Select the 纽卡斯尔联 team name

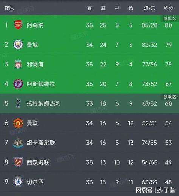[x=41, y=143]
